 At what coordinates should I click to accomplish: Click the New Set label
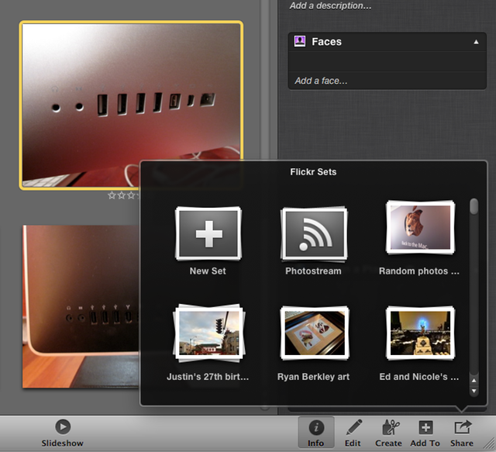208,271
